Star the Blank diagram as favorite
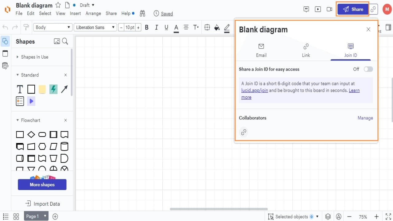 pyautogui.click(x=58, y=5)
